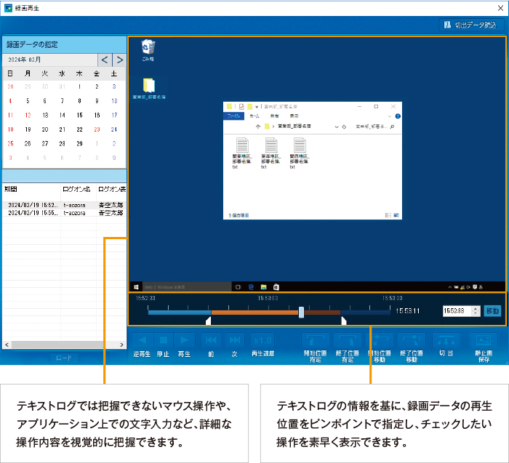Image resolution: width=509 pixels, height=463 pixels.
Task: Click the refresh icon in Explorer address bar
Action: tap(344, 127)
